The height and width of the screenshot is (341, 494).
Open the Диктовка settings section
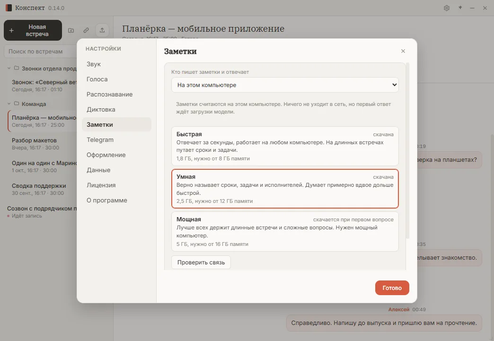click(x=116, y=109)
